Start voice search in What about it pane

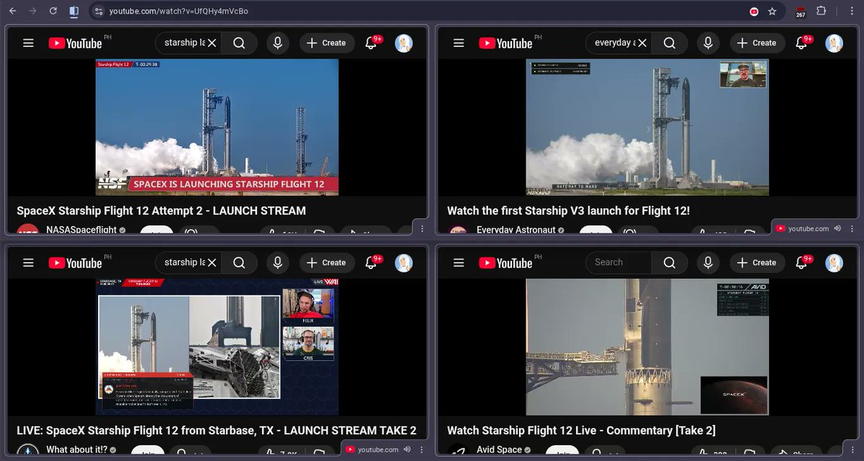[x=278, y=263]
